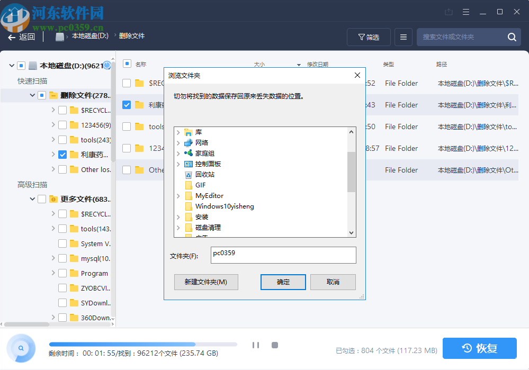
Task: Stop the scan with the square icon
Action: (x=274, y=345)
